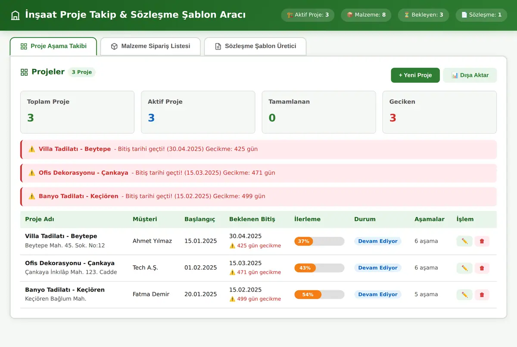Click the '3 Proje' count badge
The image size is (517, 347).
tap(81, 72)
